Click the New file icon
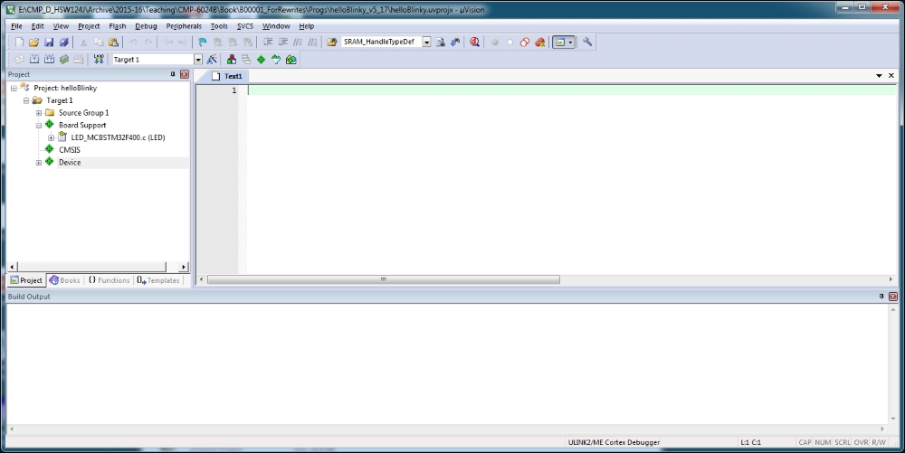Image resolution: width=905 pixels, height=453 pixels. (20, 42)
